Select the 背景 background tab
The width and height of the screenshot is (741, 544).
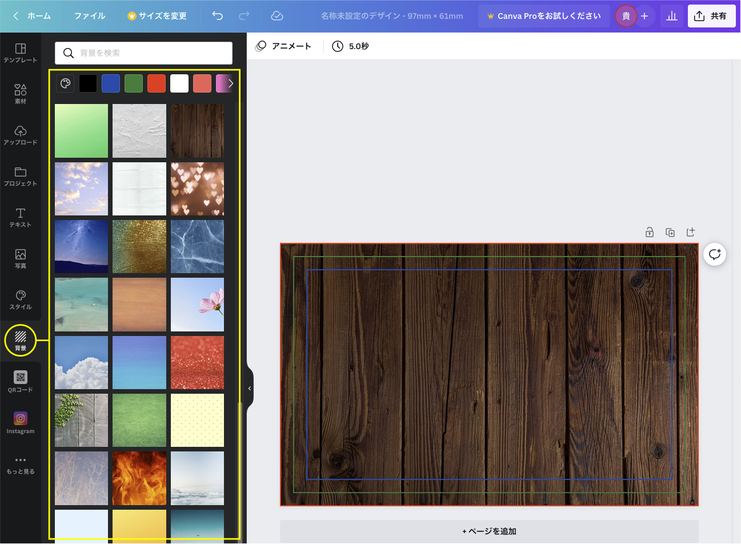(21, 341)
